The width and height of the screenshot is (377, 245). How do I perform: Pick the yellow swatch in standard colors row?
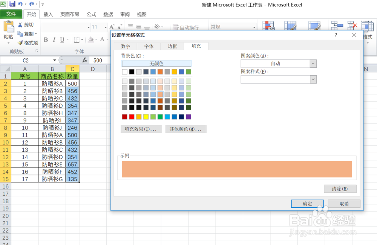[146, 117]
